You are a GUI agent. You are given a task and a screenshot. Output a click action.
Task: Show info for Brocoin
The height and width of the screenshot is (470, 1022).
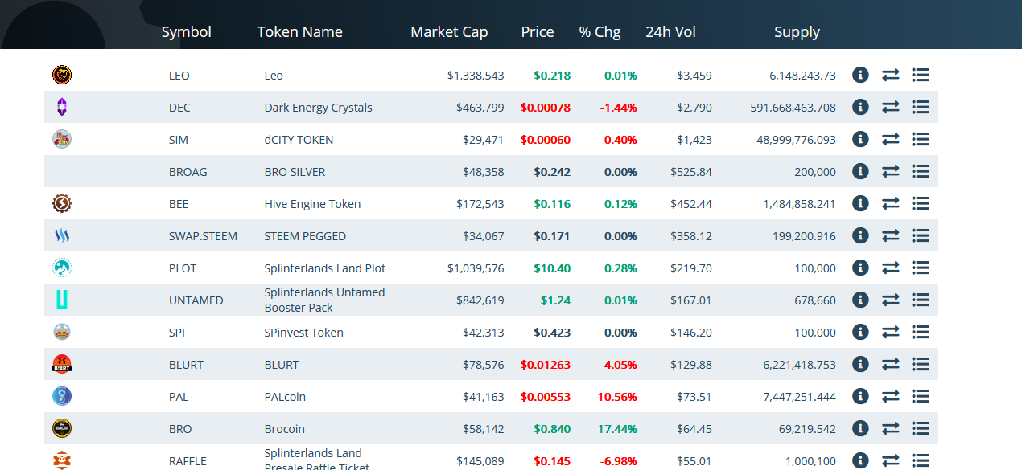point(860,428)
